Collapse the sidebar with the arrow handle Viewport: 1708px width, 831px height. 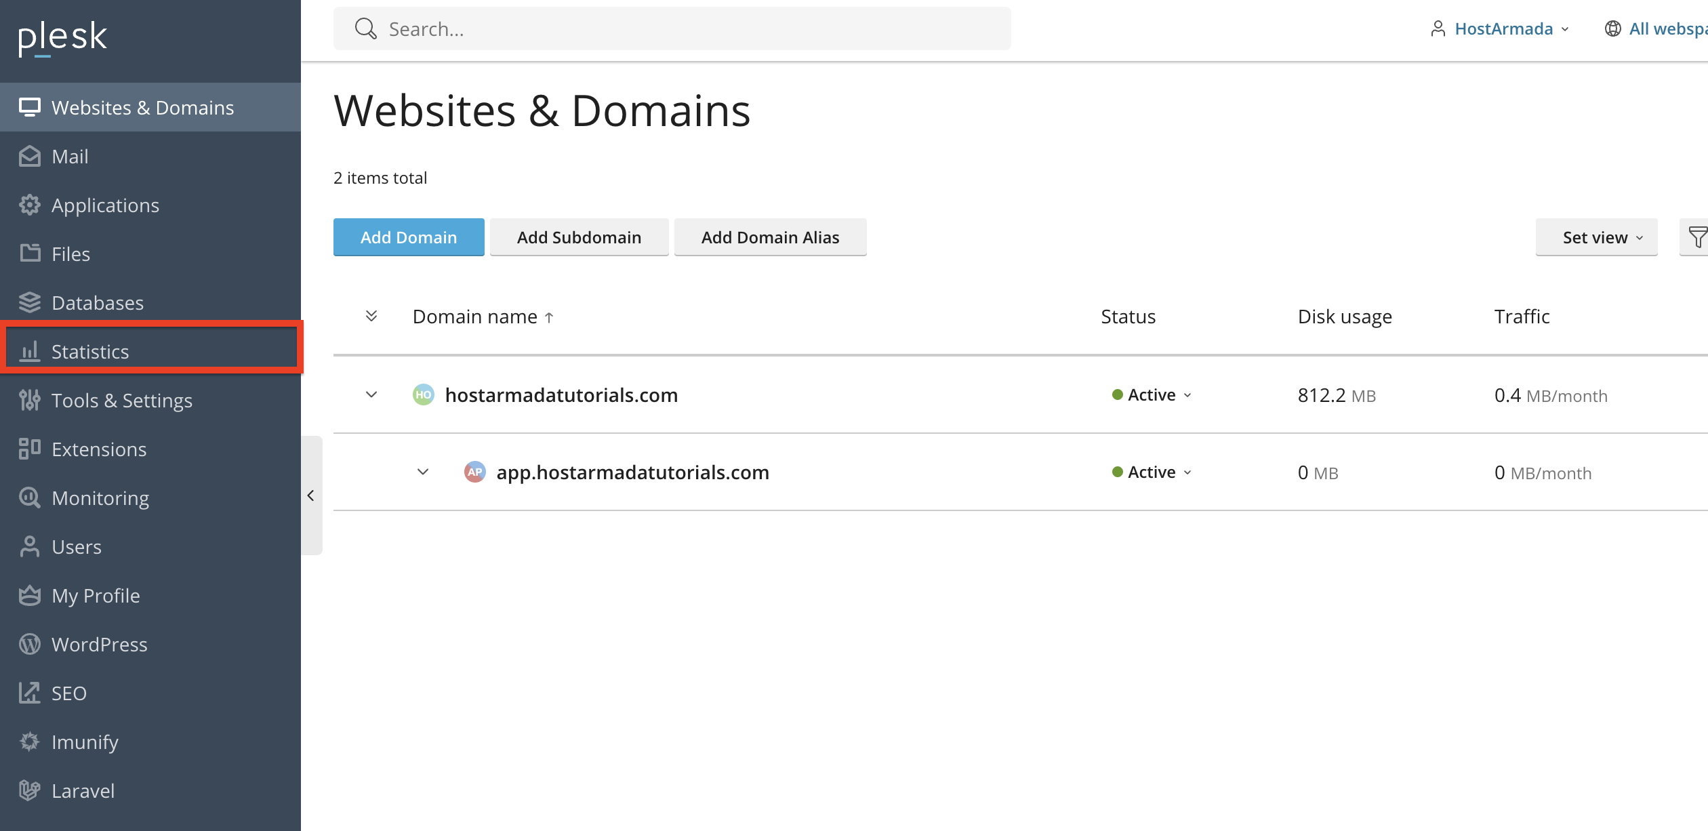(311, 495)
